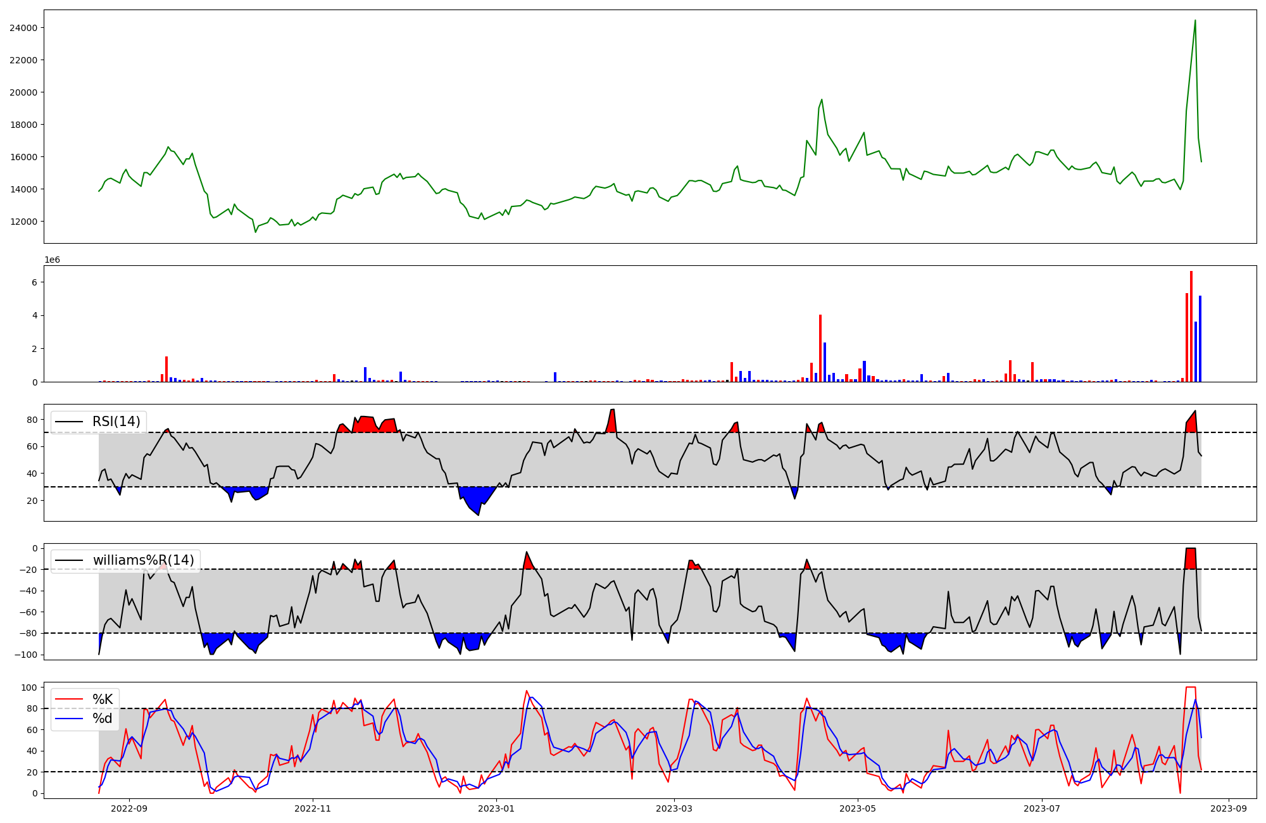Screen dimensions: 1266x823
Task: Click the 100 tick on the stochastic axis
Action: point(28,688)
